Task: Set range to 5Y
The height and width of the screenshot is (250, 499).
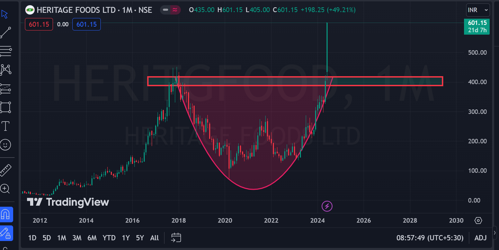Action: [140, 238]
